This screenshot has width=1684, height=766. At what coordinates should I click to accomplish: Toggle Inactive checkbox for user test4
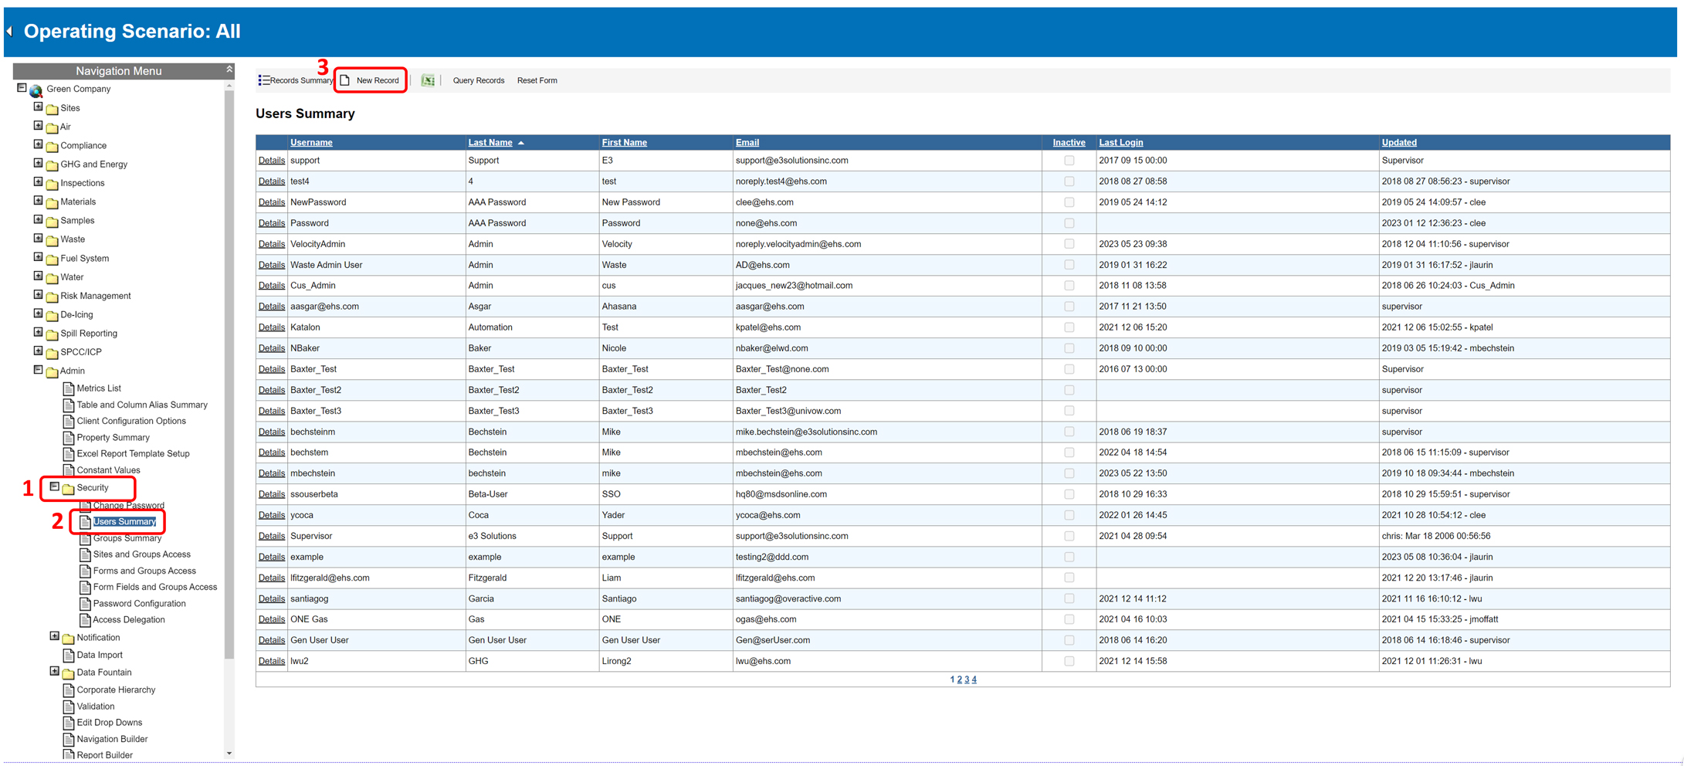1069,181
